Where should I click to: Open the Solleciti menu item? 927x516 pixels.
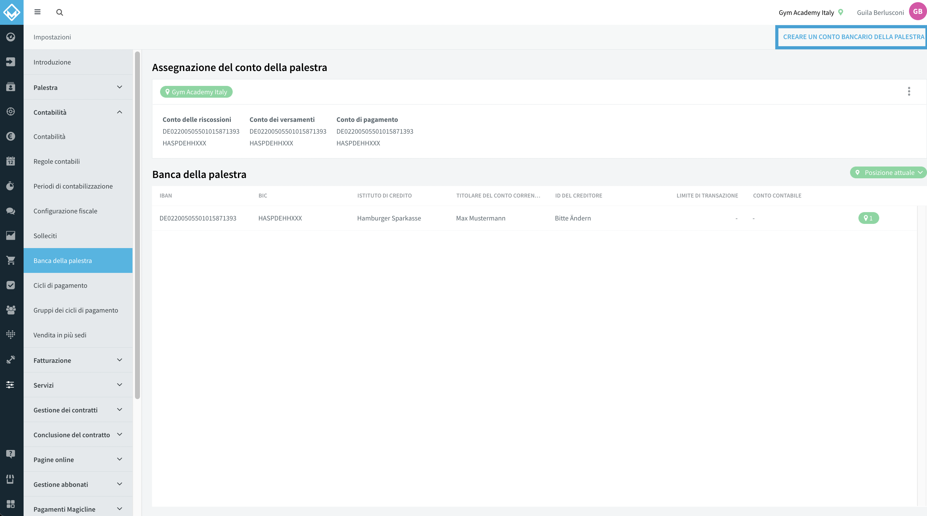point(78,236)
